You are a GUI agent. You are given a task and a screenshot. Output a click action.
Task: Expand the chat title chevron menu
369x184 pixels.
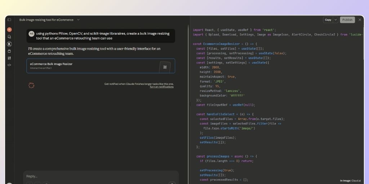(78, 20)
